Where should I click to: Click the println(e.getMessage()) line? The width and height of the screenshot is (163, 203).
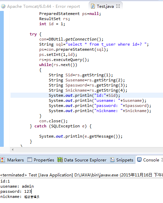click(81, 136)
